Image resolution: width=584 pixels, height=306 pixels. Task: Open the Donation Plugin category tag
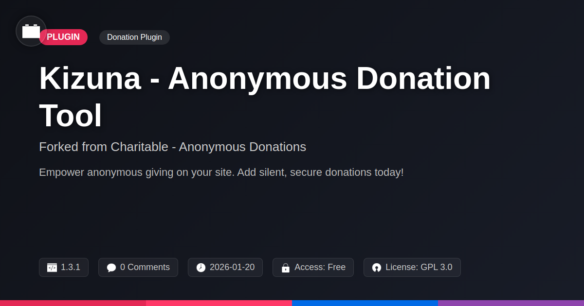tap(134, 37)
